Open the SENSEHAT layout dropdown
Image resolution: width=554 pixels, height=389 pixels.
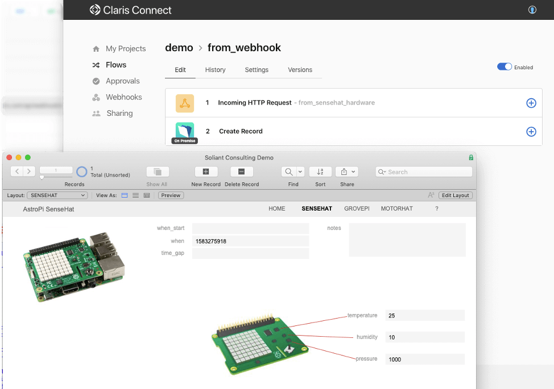point(57,195)
